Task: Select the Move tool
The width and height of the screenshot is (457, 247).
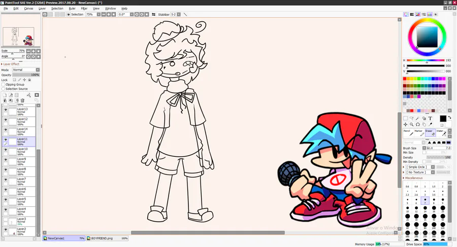Action: pyautogui.click(x=405, y=124)
